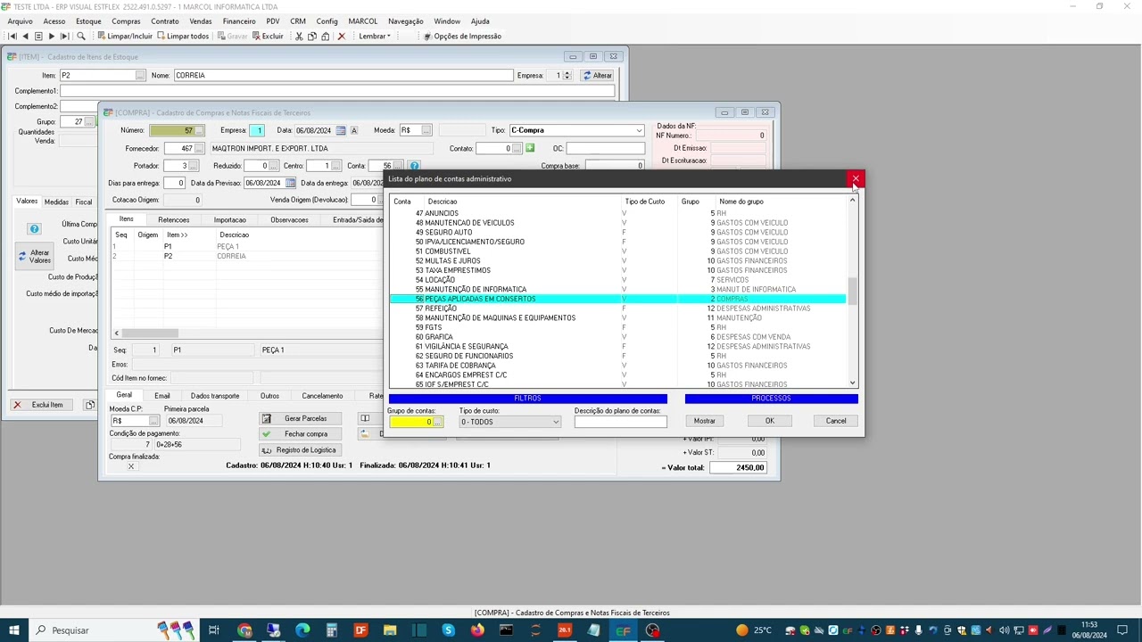The width and height of the screenshot is (1142, 642).
Task: Click Excluí Item button in ITEM window
Action: pos(41,405)
